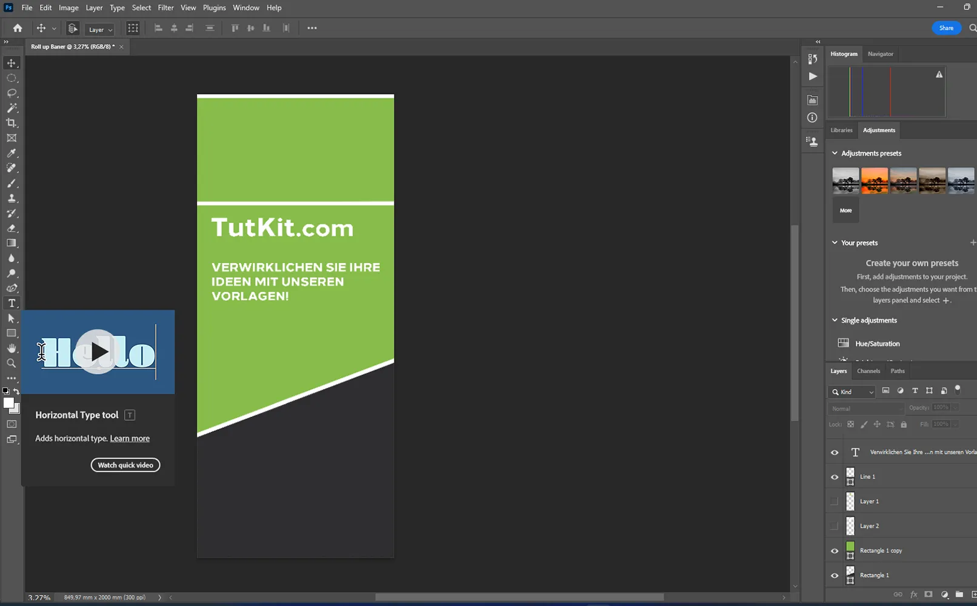Select the Pen tool
The width and height of the screenshot is (977, 606).
coord(12,288)
